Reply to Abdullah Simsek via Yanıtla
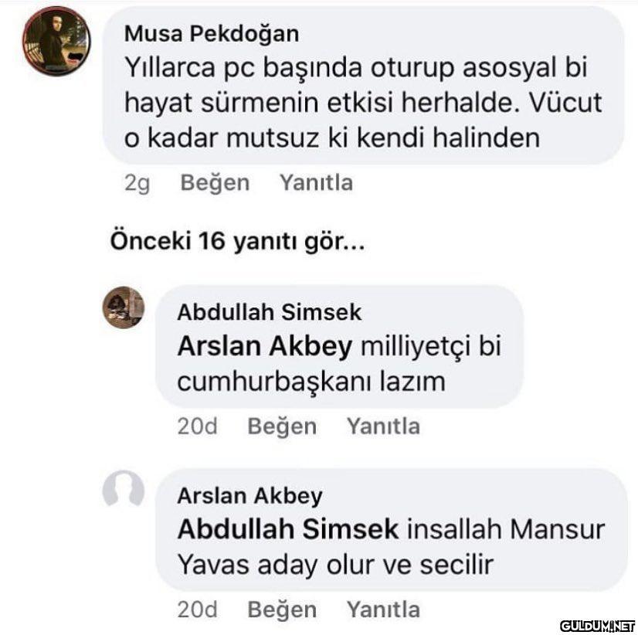Screen dimensions: 638x635 (x=383, y=426)
